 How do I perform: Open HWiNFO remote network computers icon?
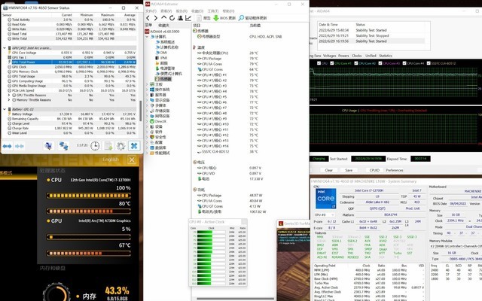(48, 146)
